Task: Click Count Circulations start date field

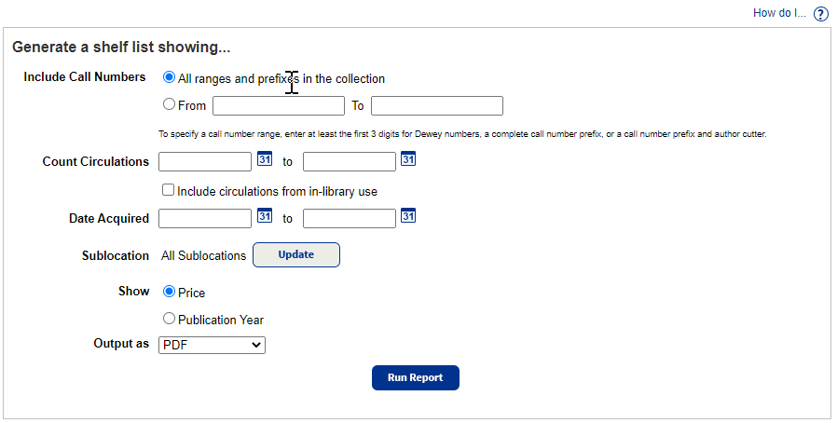Action: click(205, 161)
